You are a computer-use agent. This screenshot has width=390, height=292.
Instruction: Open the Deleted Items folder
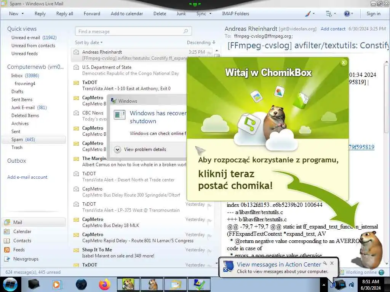click(25, 116)
